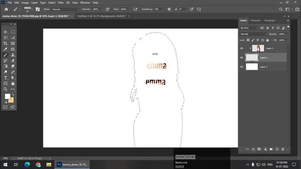Screen dimensions: 301x169
Task: Open the File menu
Action: [x=10, y=3]
